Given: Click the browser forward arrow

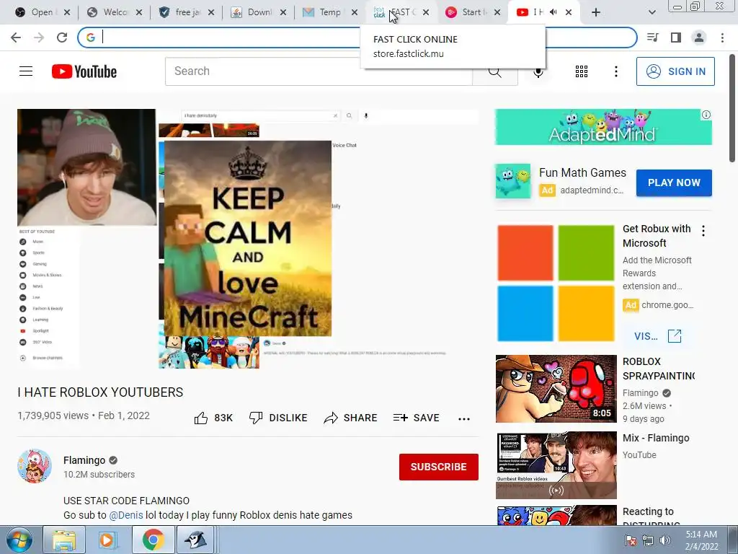Looking at the screenshot, I should click(x=39, y=38).
